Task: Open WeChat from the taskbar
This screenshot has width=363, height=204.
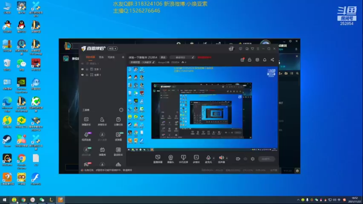Action: 42,200
